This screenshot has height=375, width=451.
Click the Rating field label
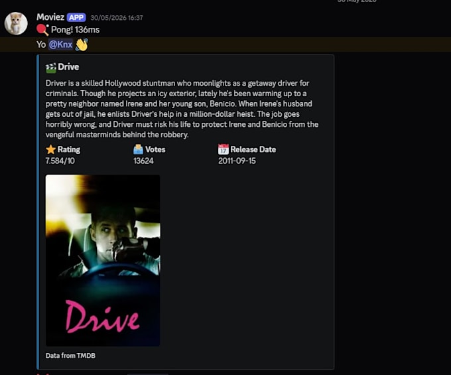[x=69, y=149]
